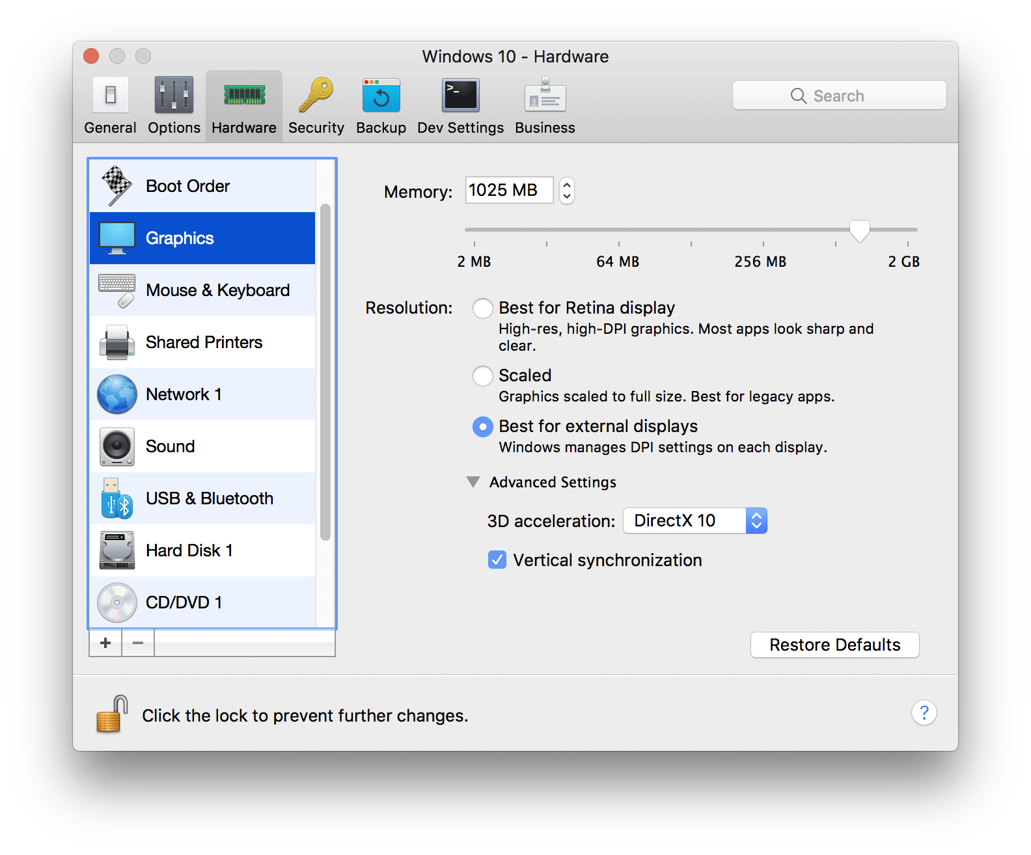Click 'Click the lock to prevent further changes' text
Viewport: 1031px width, 855px height.
pos(305,716)
